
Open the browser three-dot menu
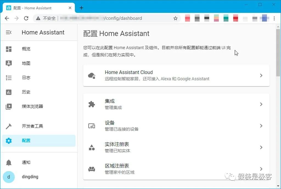(274, 18)
